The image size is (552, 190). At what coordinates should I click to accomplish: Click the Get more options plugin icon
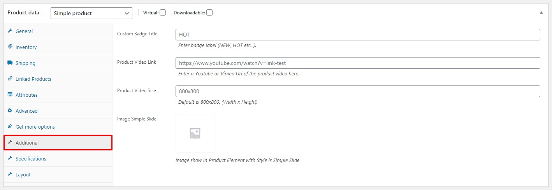pyautogui.click(x=10, y=126)
